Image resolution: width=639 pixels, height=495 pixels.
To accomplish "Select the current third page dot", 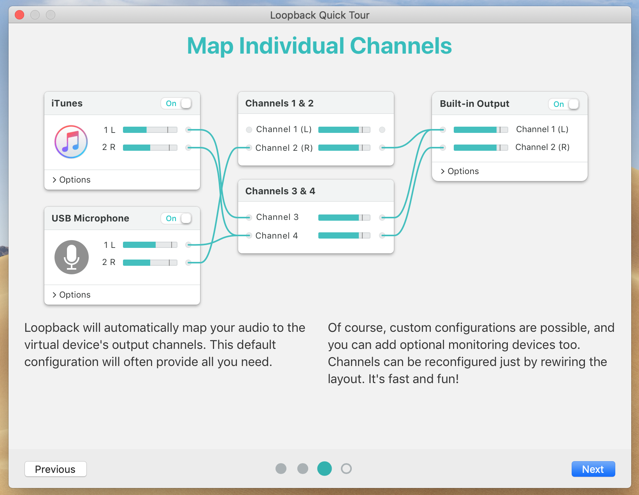I will click(x=325, y=469).
